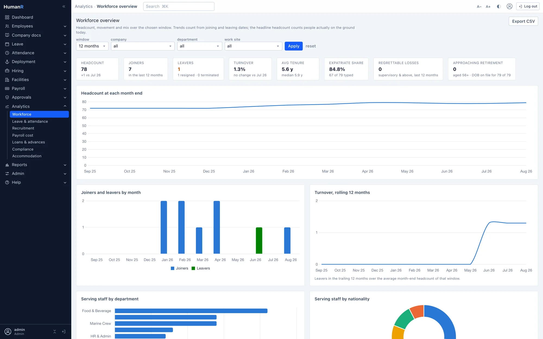Screen dimensions: 543x339
Task: Click the Food & Beverage department bar
Action: pyautogui.click(x=191, y=311)
